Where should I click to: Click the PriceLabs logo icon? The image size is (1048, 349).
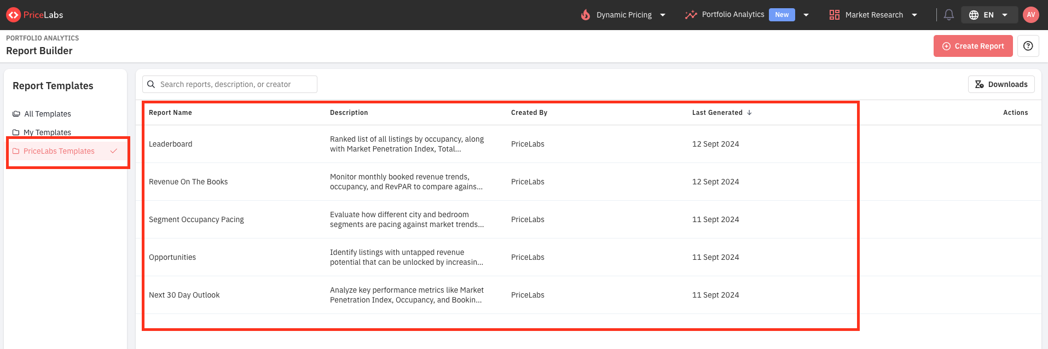pos(14,15)
